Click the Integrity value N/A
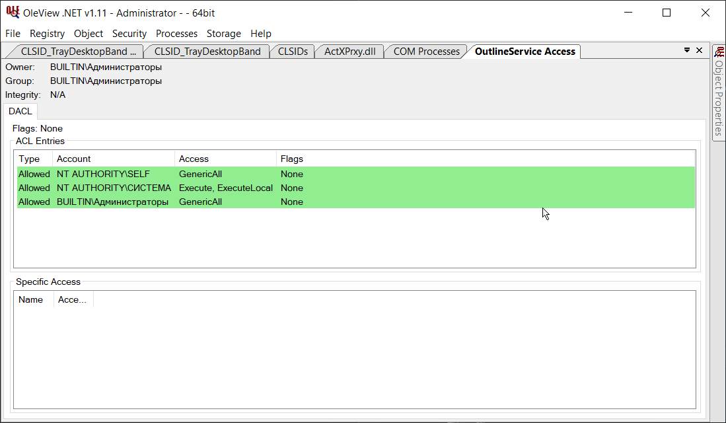 58,95
